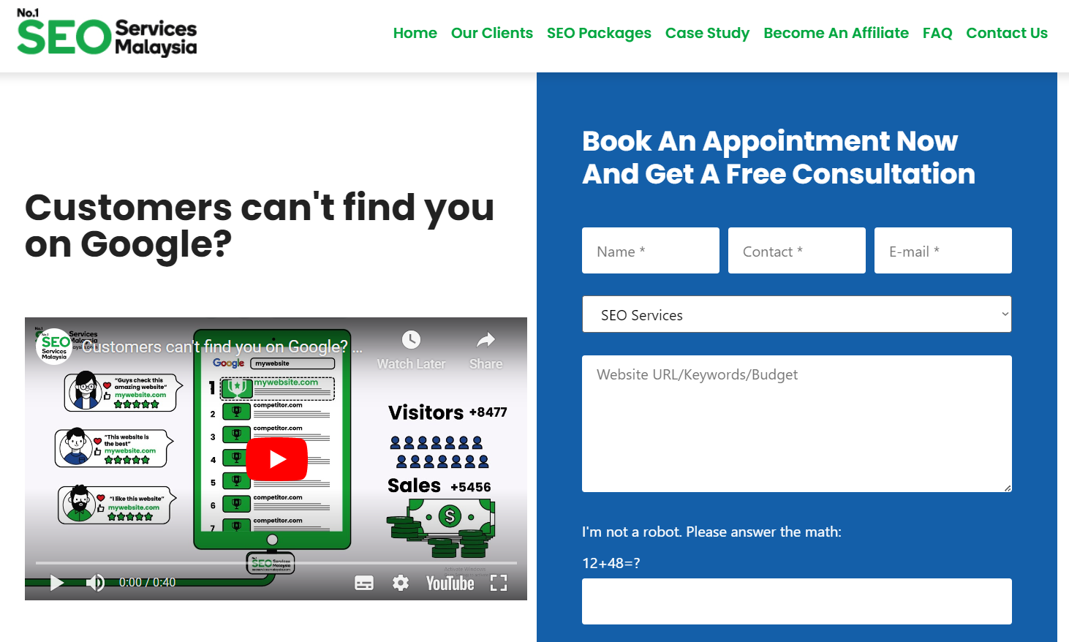The height and width of the screenshot is (642, 1069).
Task: Open the SEO Packages menu item
Action: click(x=599, y=33)
